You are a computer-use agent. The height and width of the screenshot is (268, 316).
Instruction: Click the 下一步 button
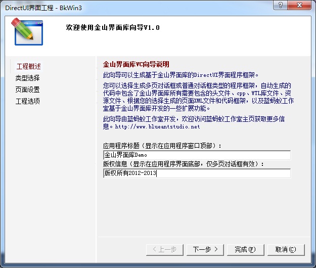(x=205, y=250)
